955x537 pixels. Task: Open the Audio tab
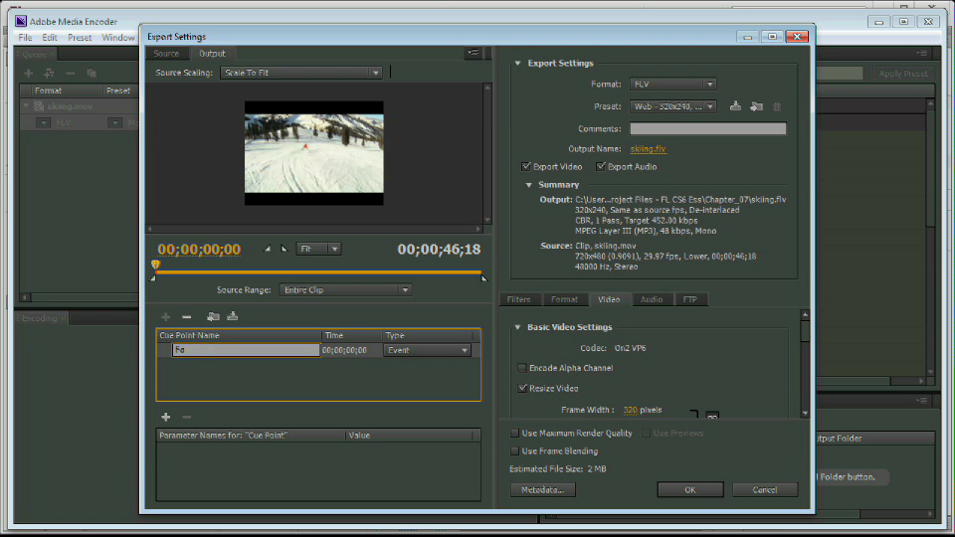pos(651,299)
